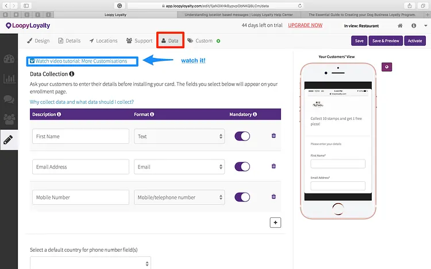Image resolution: width=431 pixels, height=269 pixels.
Task: Click the First Name description field
Action: tap(80, 137)
